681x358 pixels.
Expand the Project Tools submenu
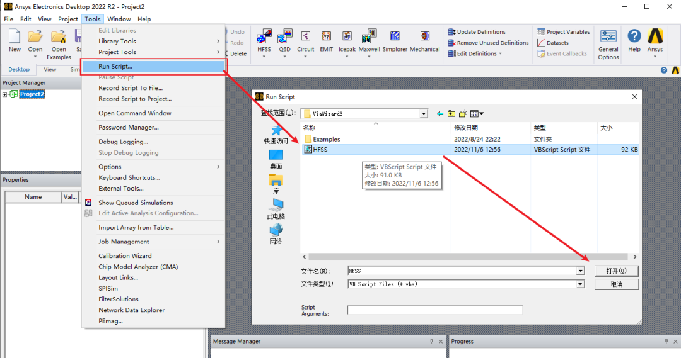tap(154, 52)
